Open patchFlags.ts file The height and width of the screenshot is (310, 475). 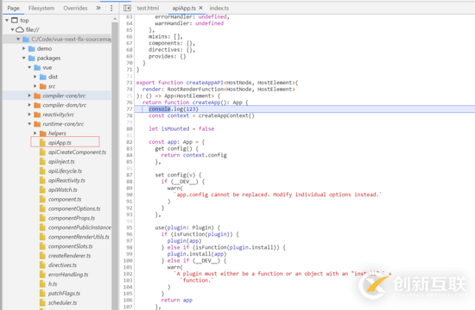pos(64,293)
